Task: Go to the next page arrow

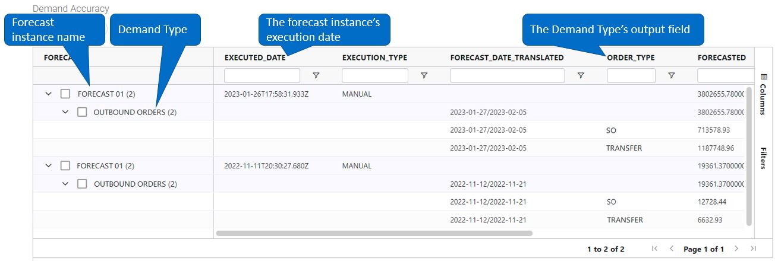Action: (736, 249)
